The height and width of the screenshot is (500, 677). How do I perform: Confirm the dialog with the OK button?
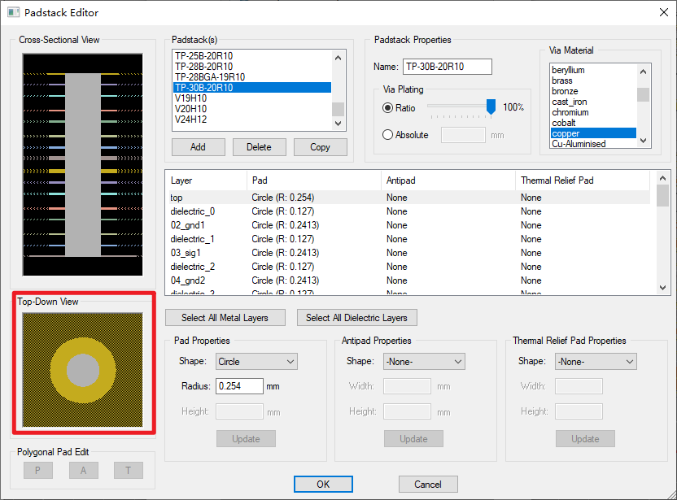[323, 484]
